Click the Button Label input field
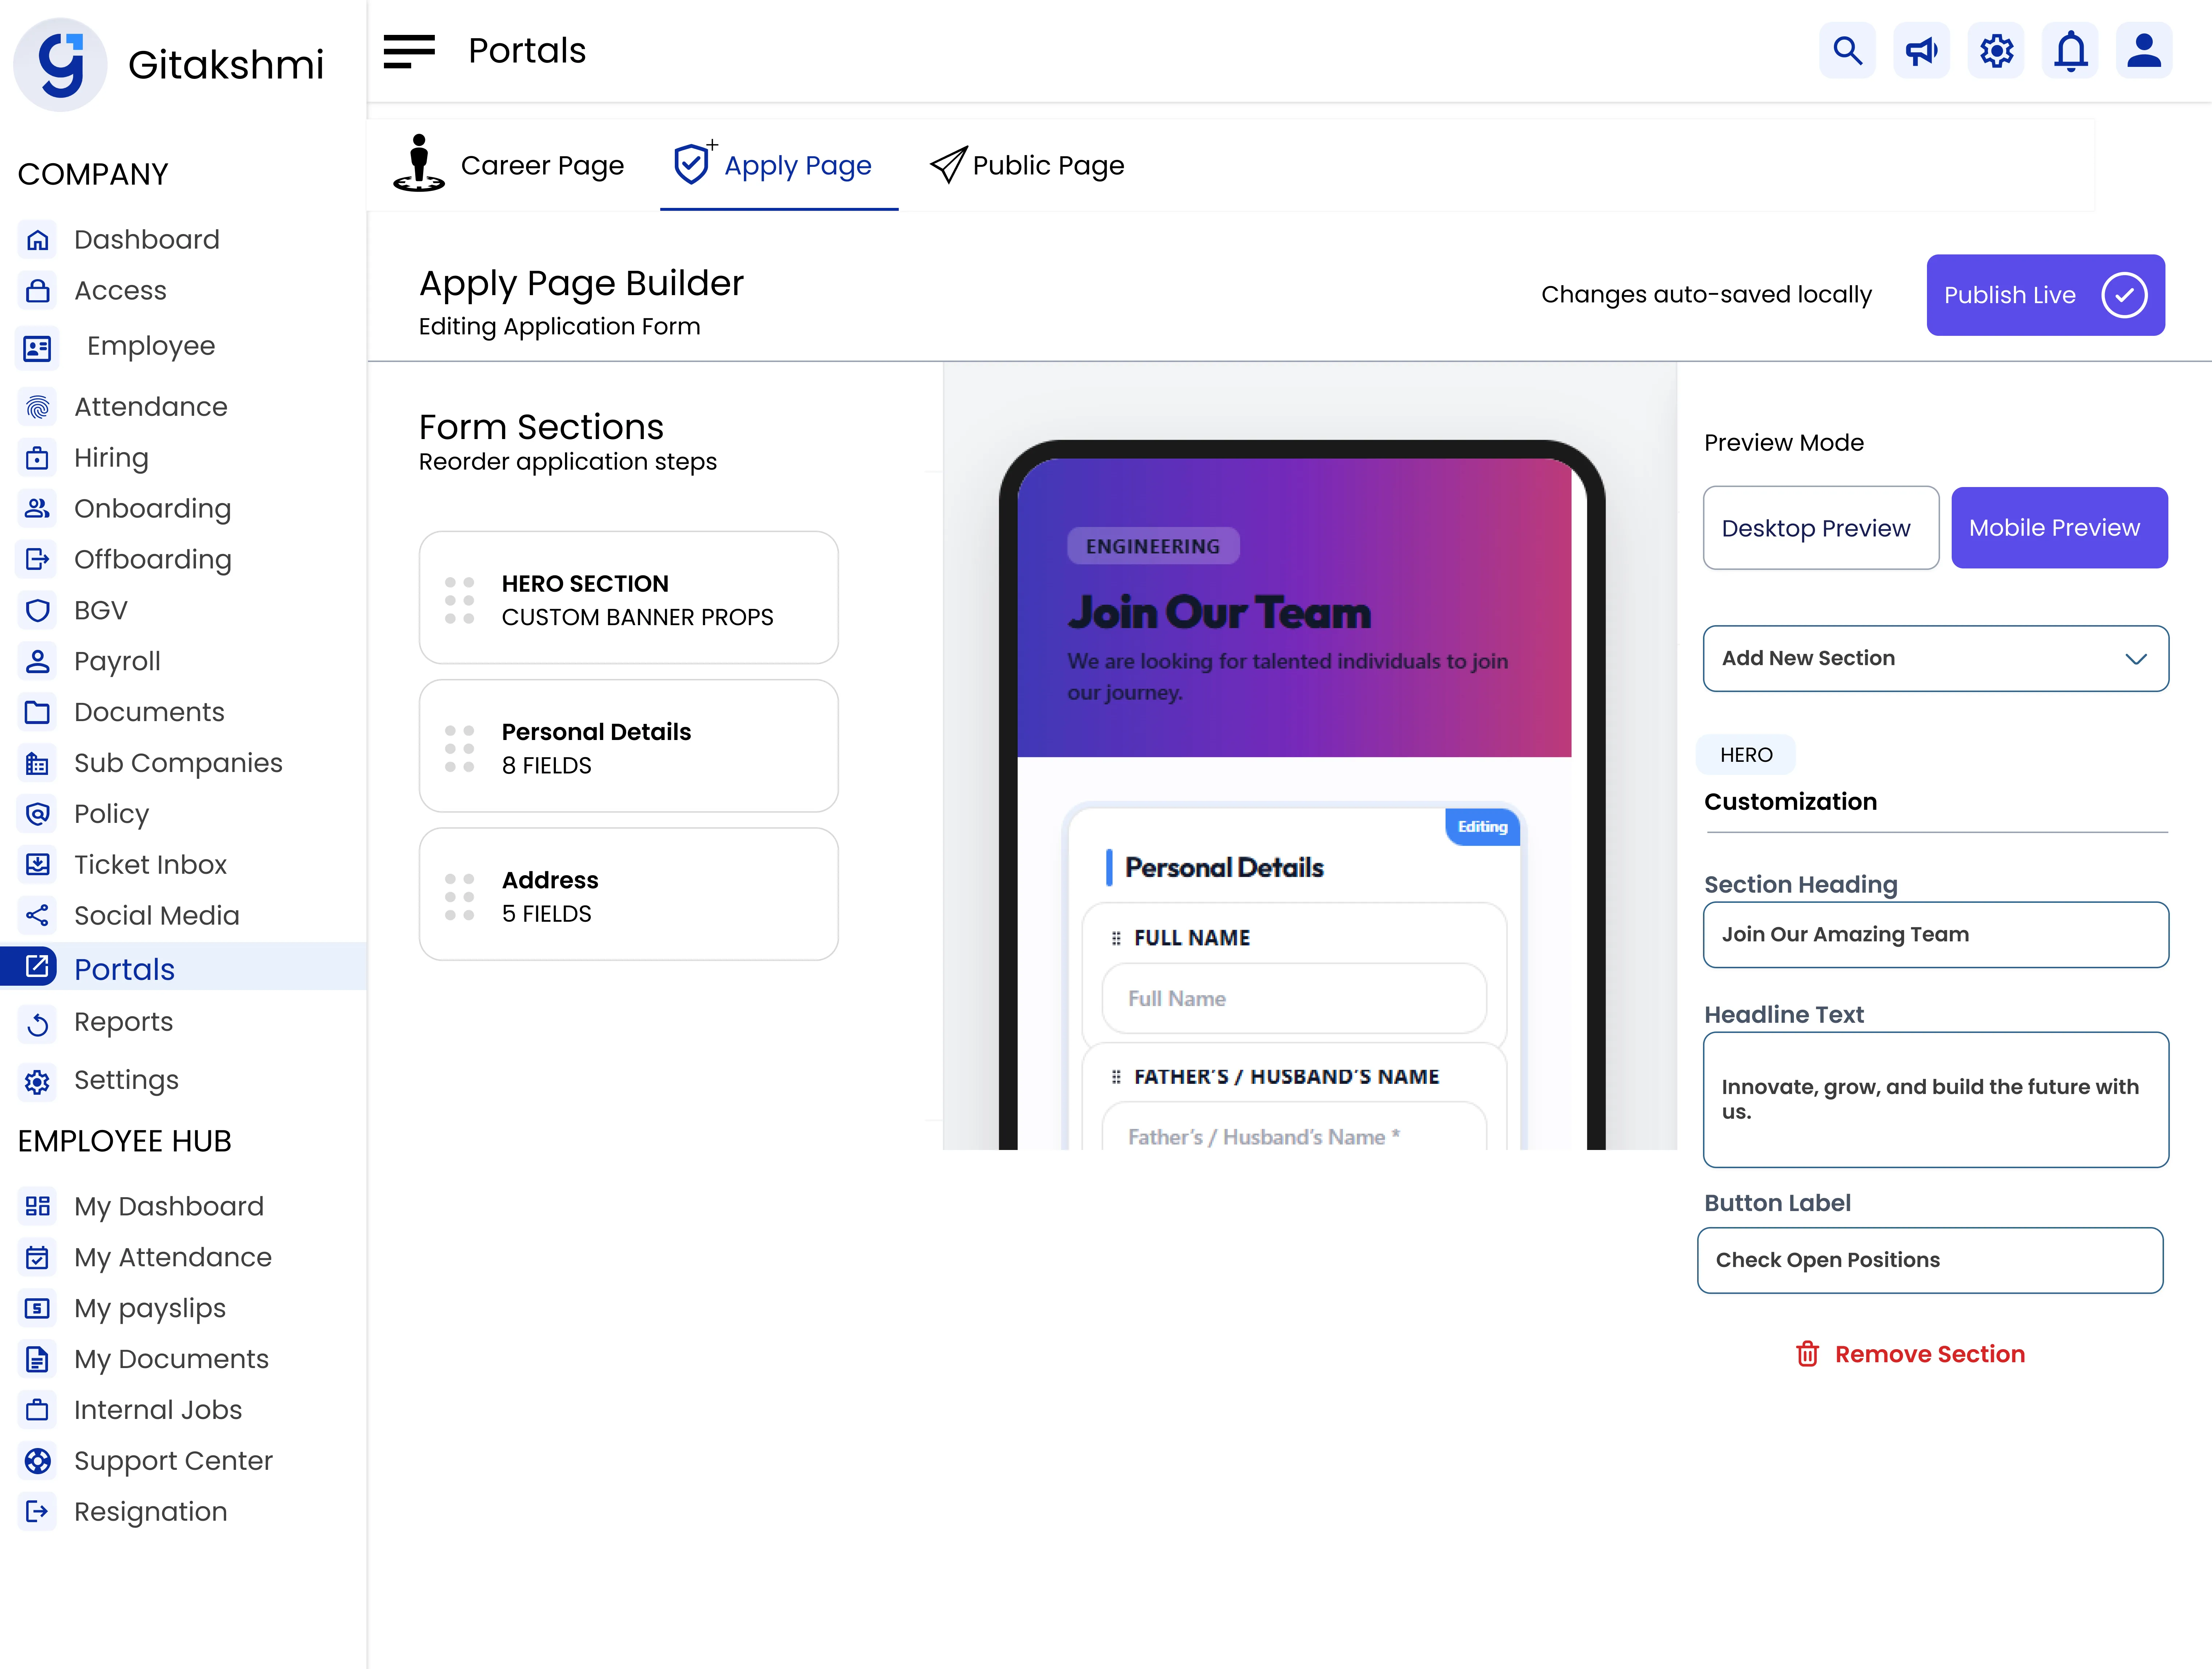This screenshot has height=1669, width=2212. 1930,1260
